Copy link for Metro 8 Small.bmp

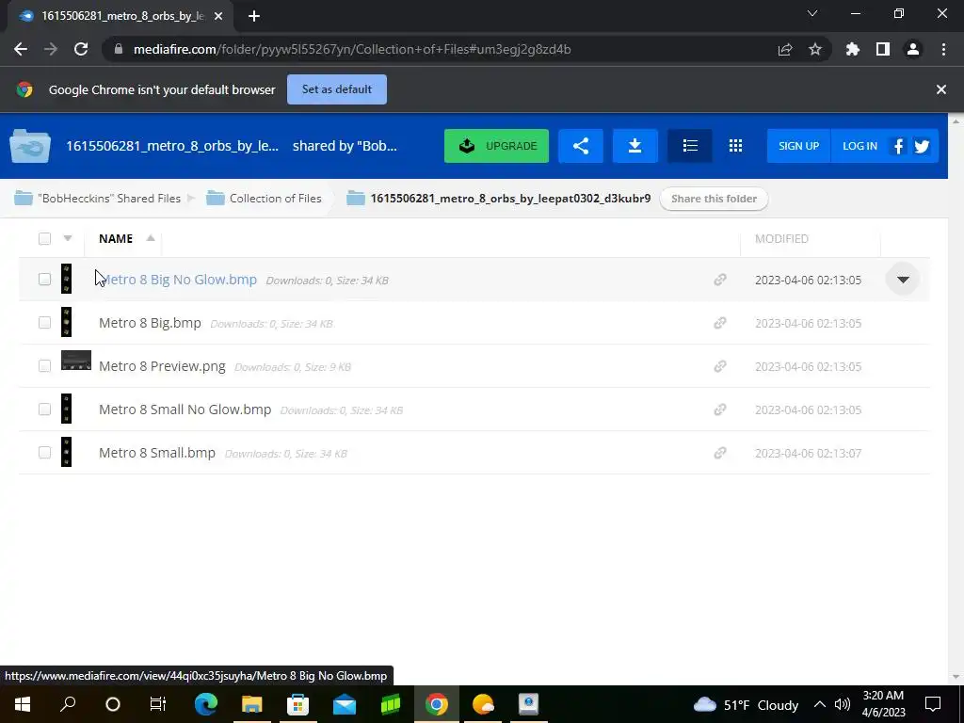tap(720, 453)
